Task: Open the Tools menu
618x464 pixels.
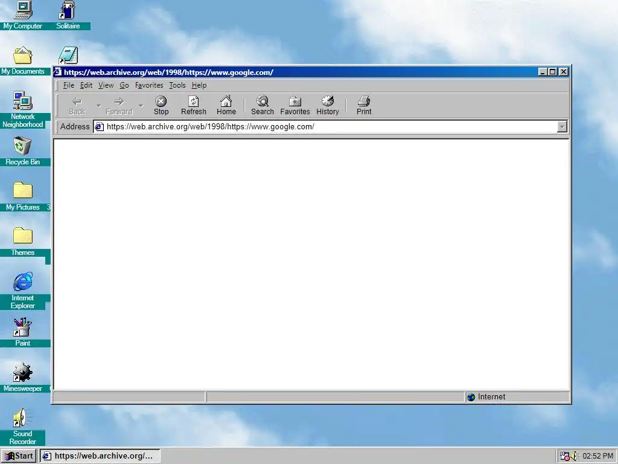Action: (177, 85)
